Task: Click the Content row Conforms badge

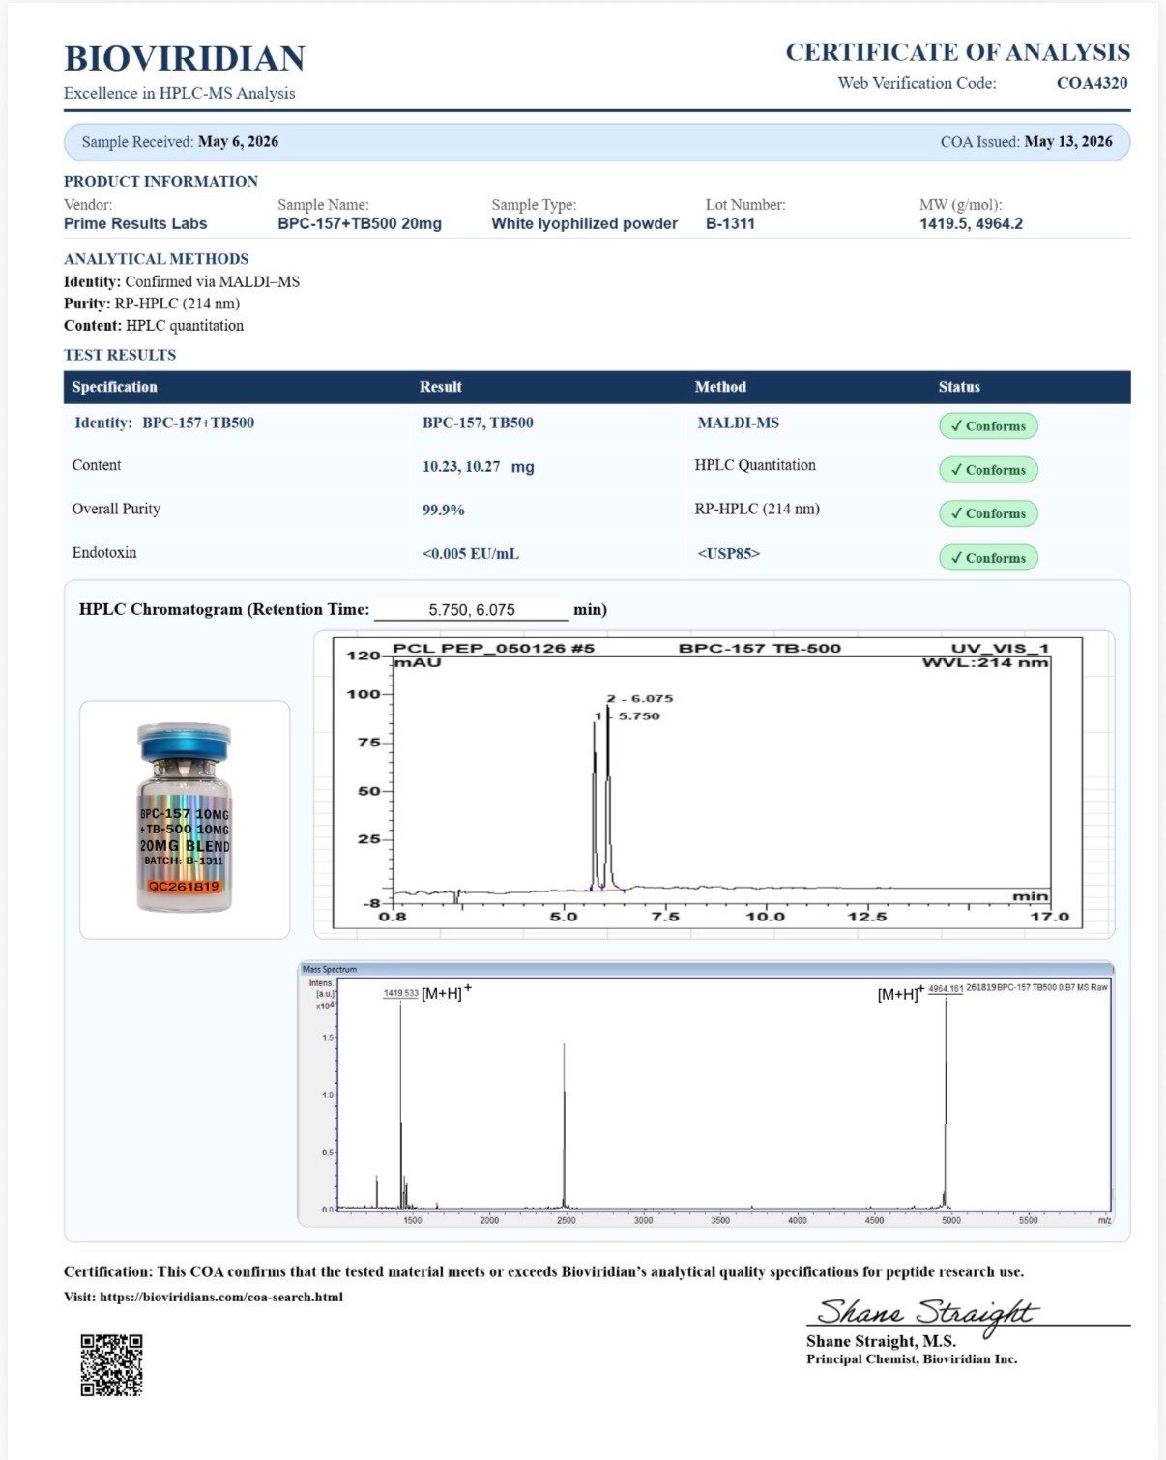Action: coord(988,469)
